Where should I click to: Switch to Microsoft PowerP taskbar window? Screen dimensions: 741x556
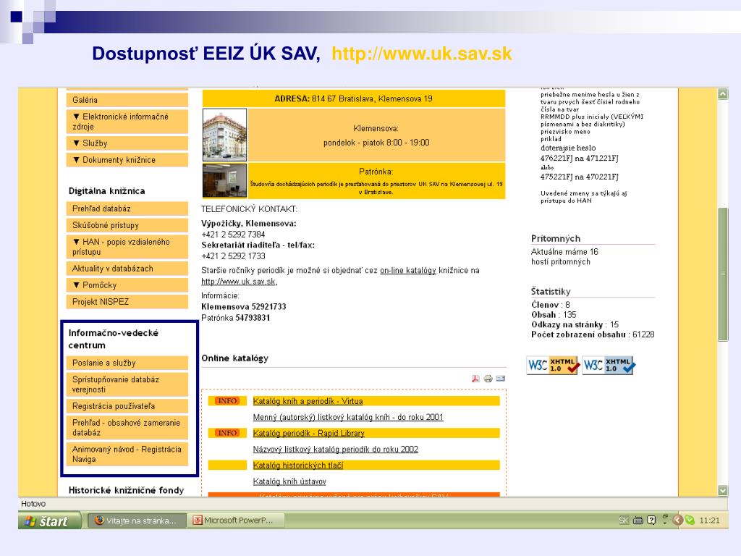pyautogui.click(x=236, y=521)
